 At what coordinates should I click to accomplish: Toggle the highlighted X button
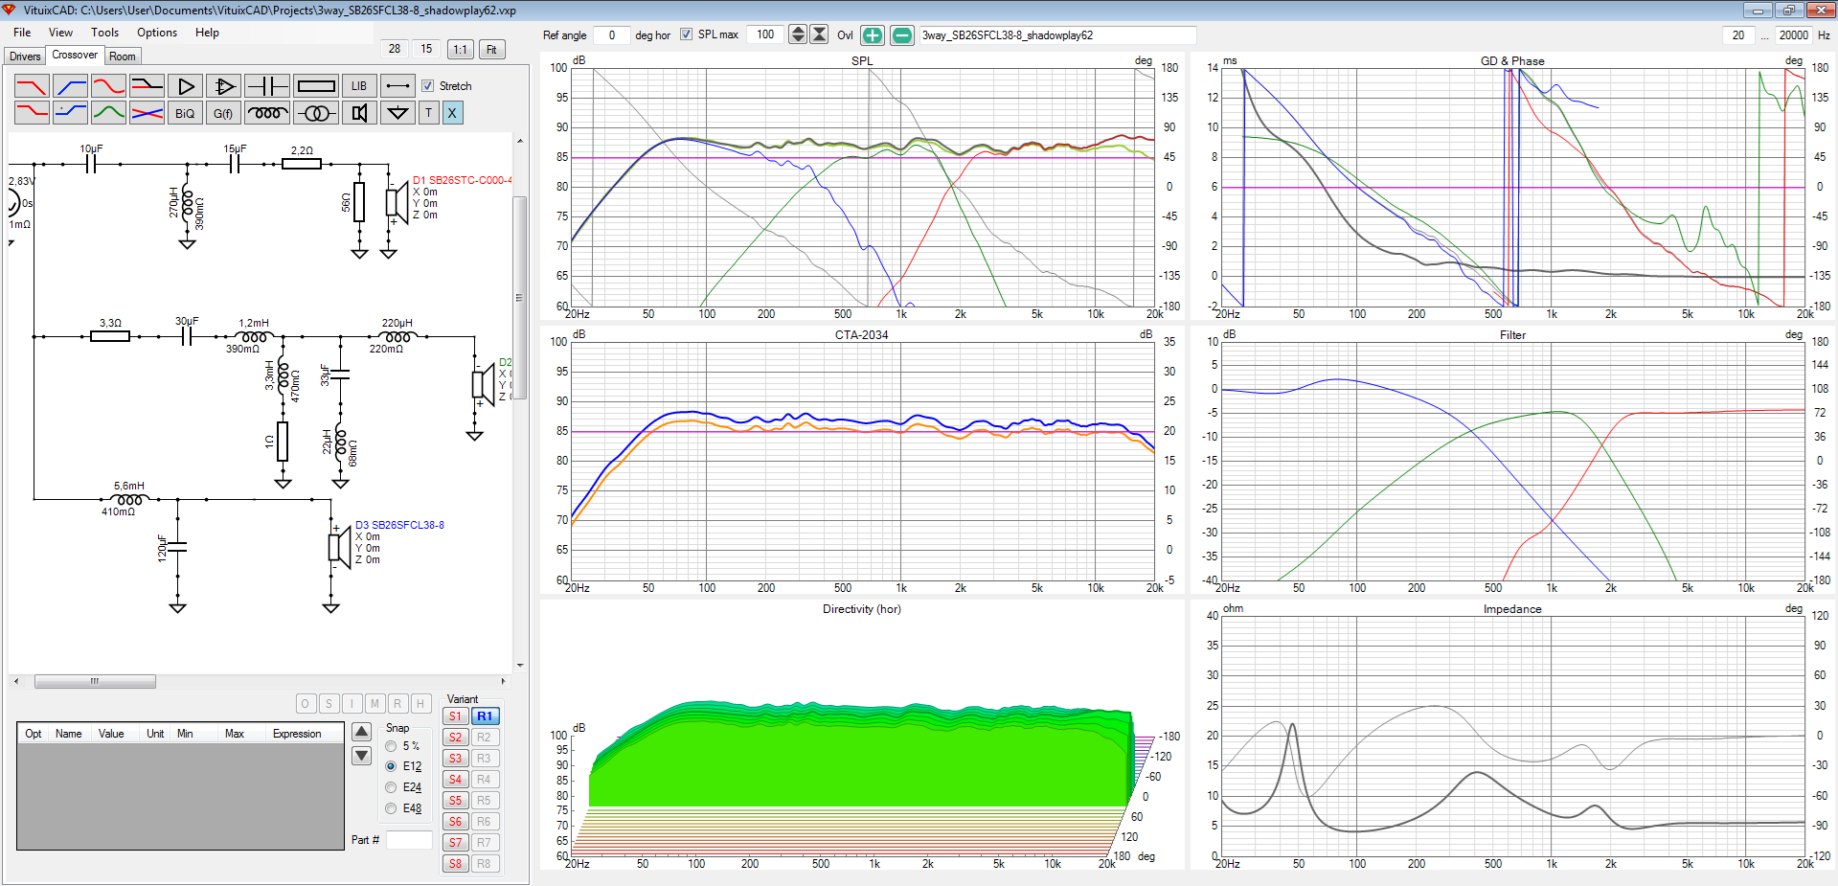pyautogui.click(x=452, y=113)
